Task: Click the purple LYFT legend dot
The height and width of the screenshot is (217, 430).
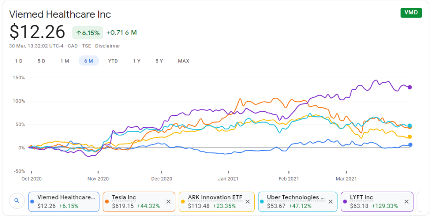Action: point(345,201)
